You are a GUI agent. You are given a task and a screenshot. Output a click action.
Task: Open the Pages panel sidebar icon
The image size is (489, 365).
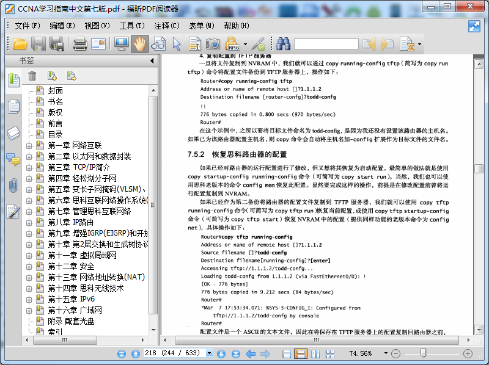(x=13, y=106)
